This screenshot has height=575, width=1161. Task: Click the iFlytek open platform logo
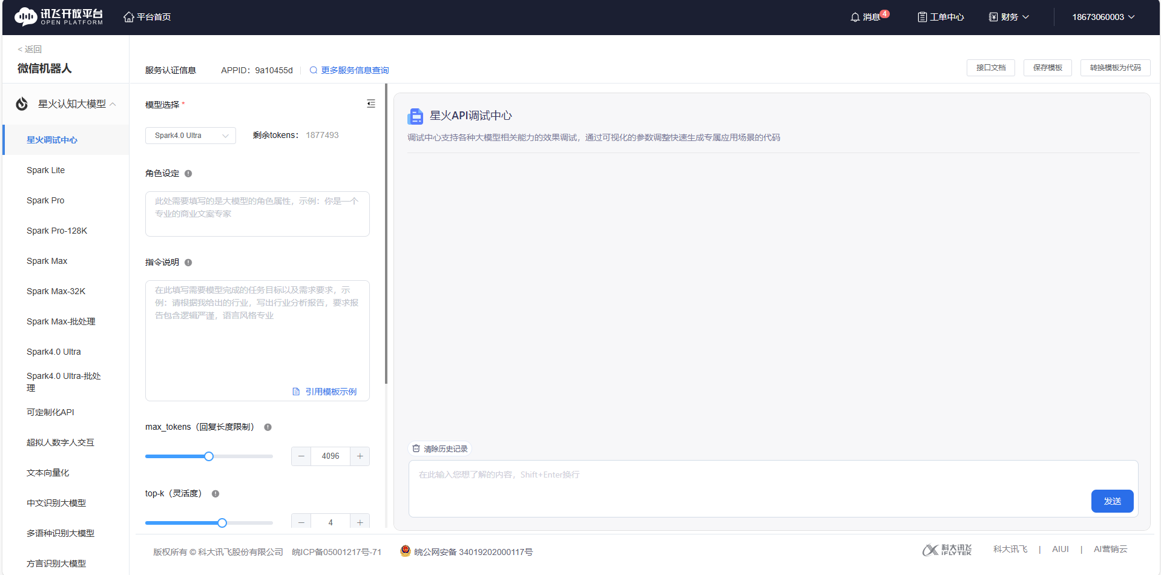59,17
